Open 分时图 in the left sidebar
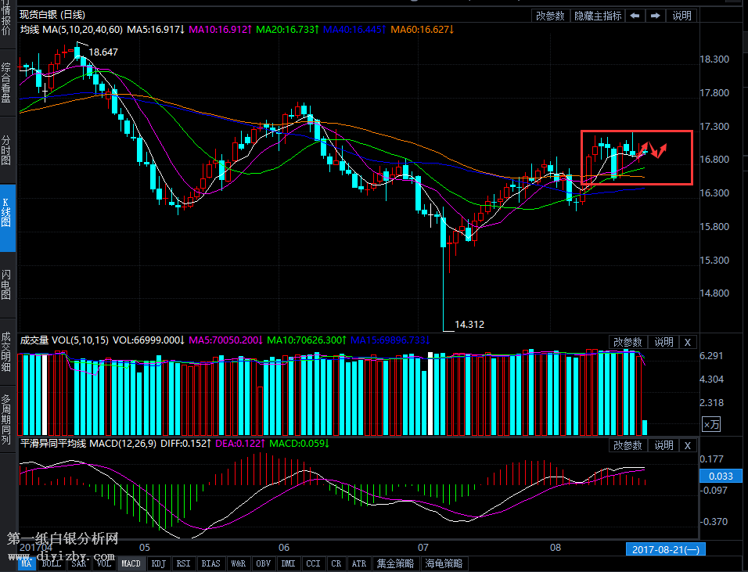The image size is (748, 572). (7, 149)
